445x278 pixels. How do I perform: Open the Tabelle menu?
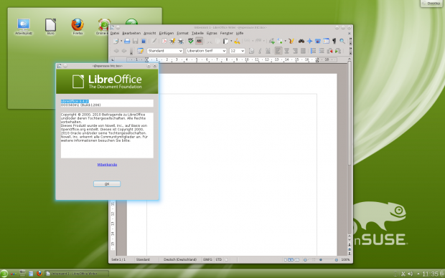point(197,33)
